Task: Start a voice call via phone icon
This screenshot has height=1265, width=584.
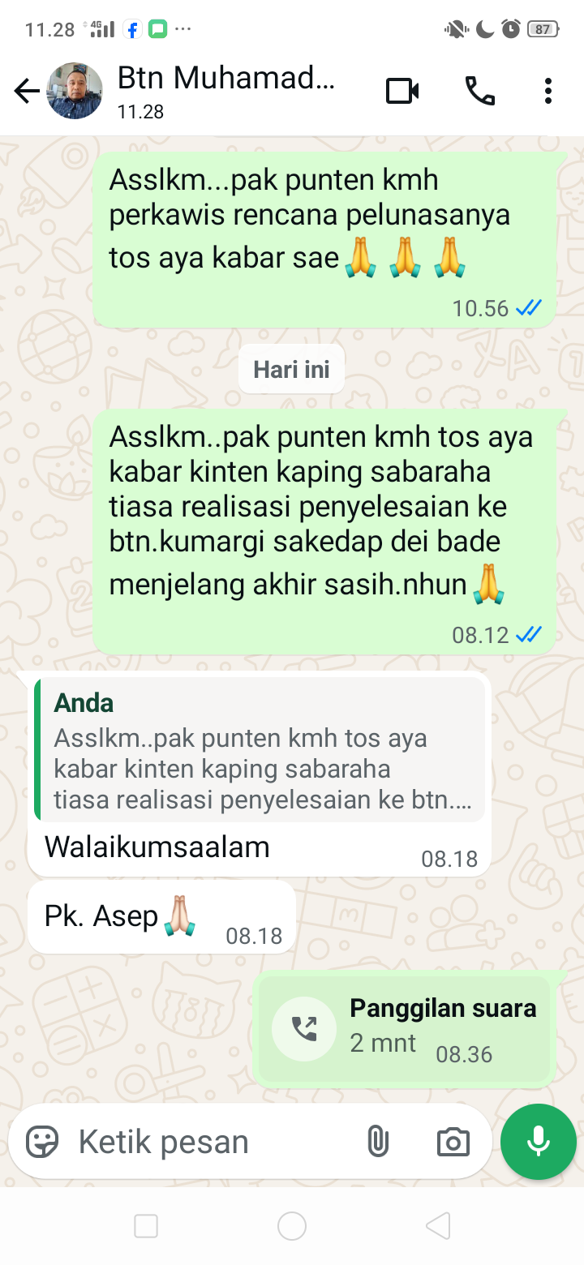Action: [x=479, y=92]
